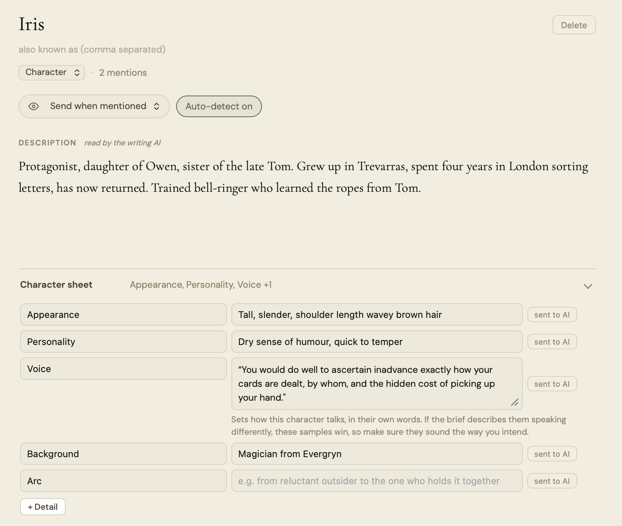Click the Voice helper text about samples

(398, 425)
